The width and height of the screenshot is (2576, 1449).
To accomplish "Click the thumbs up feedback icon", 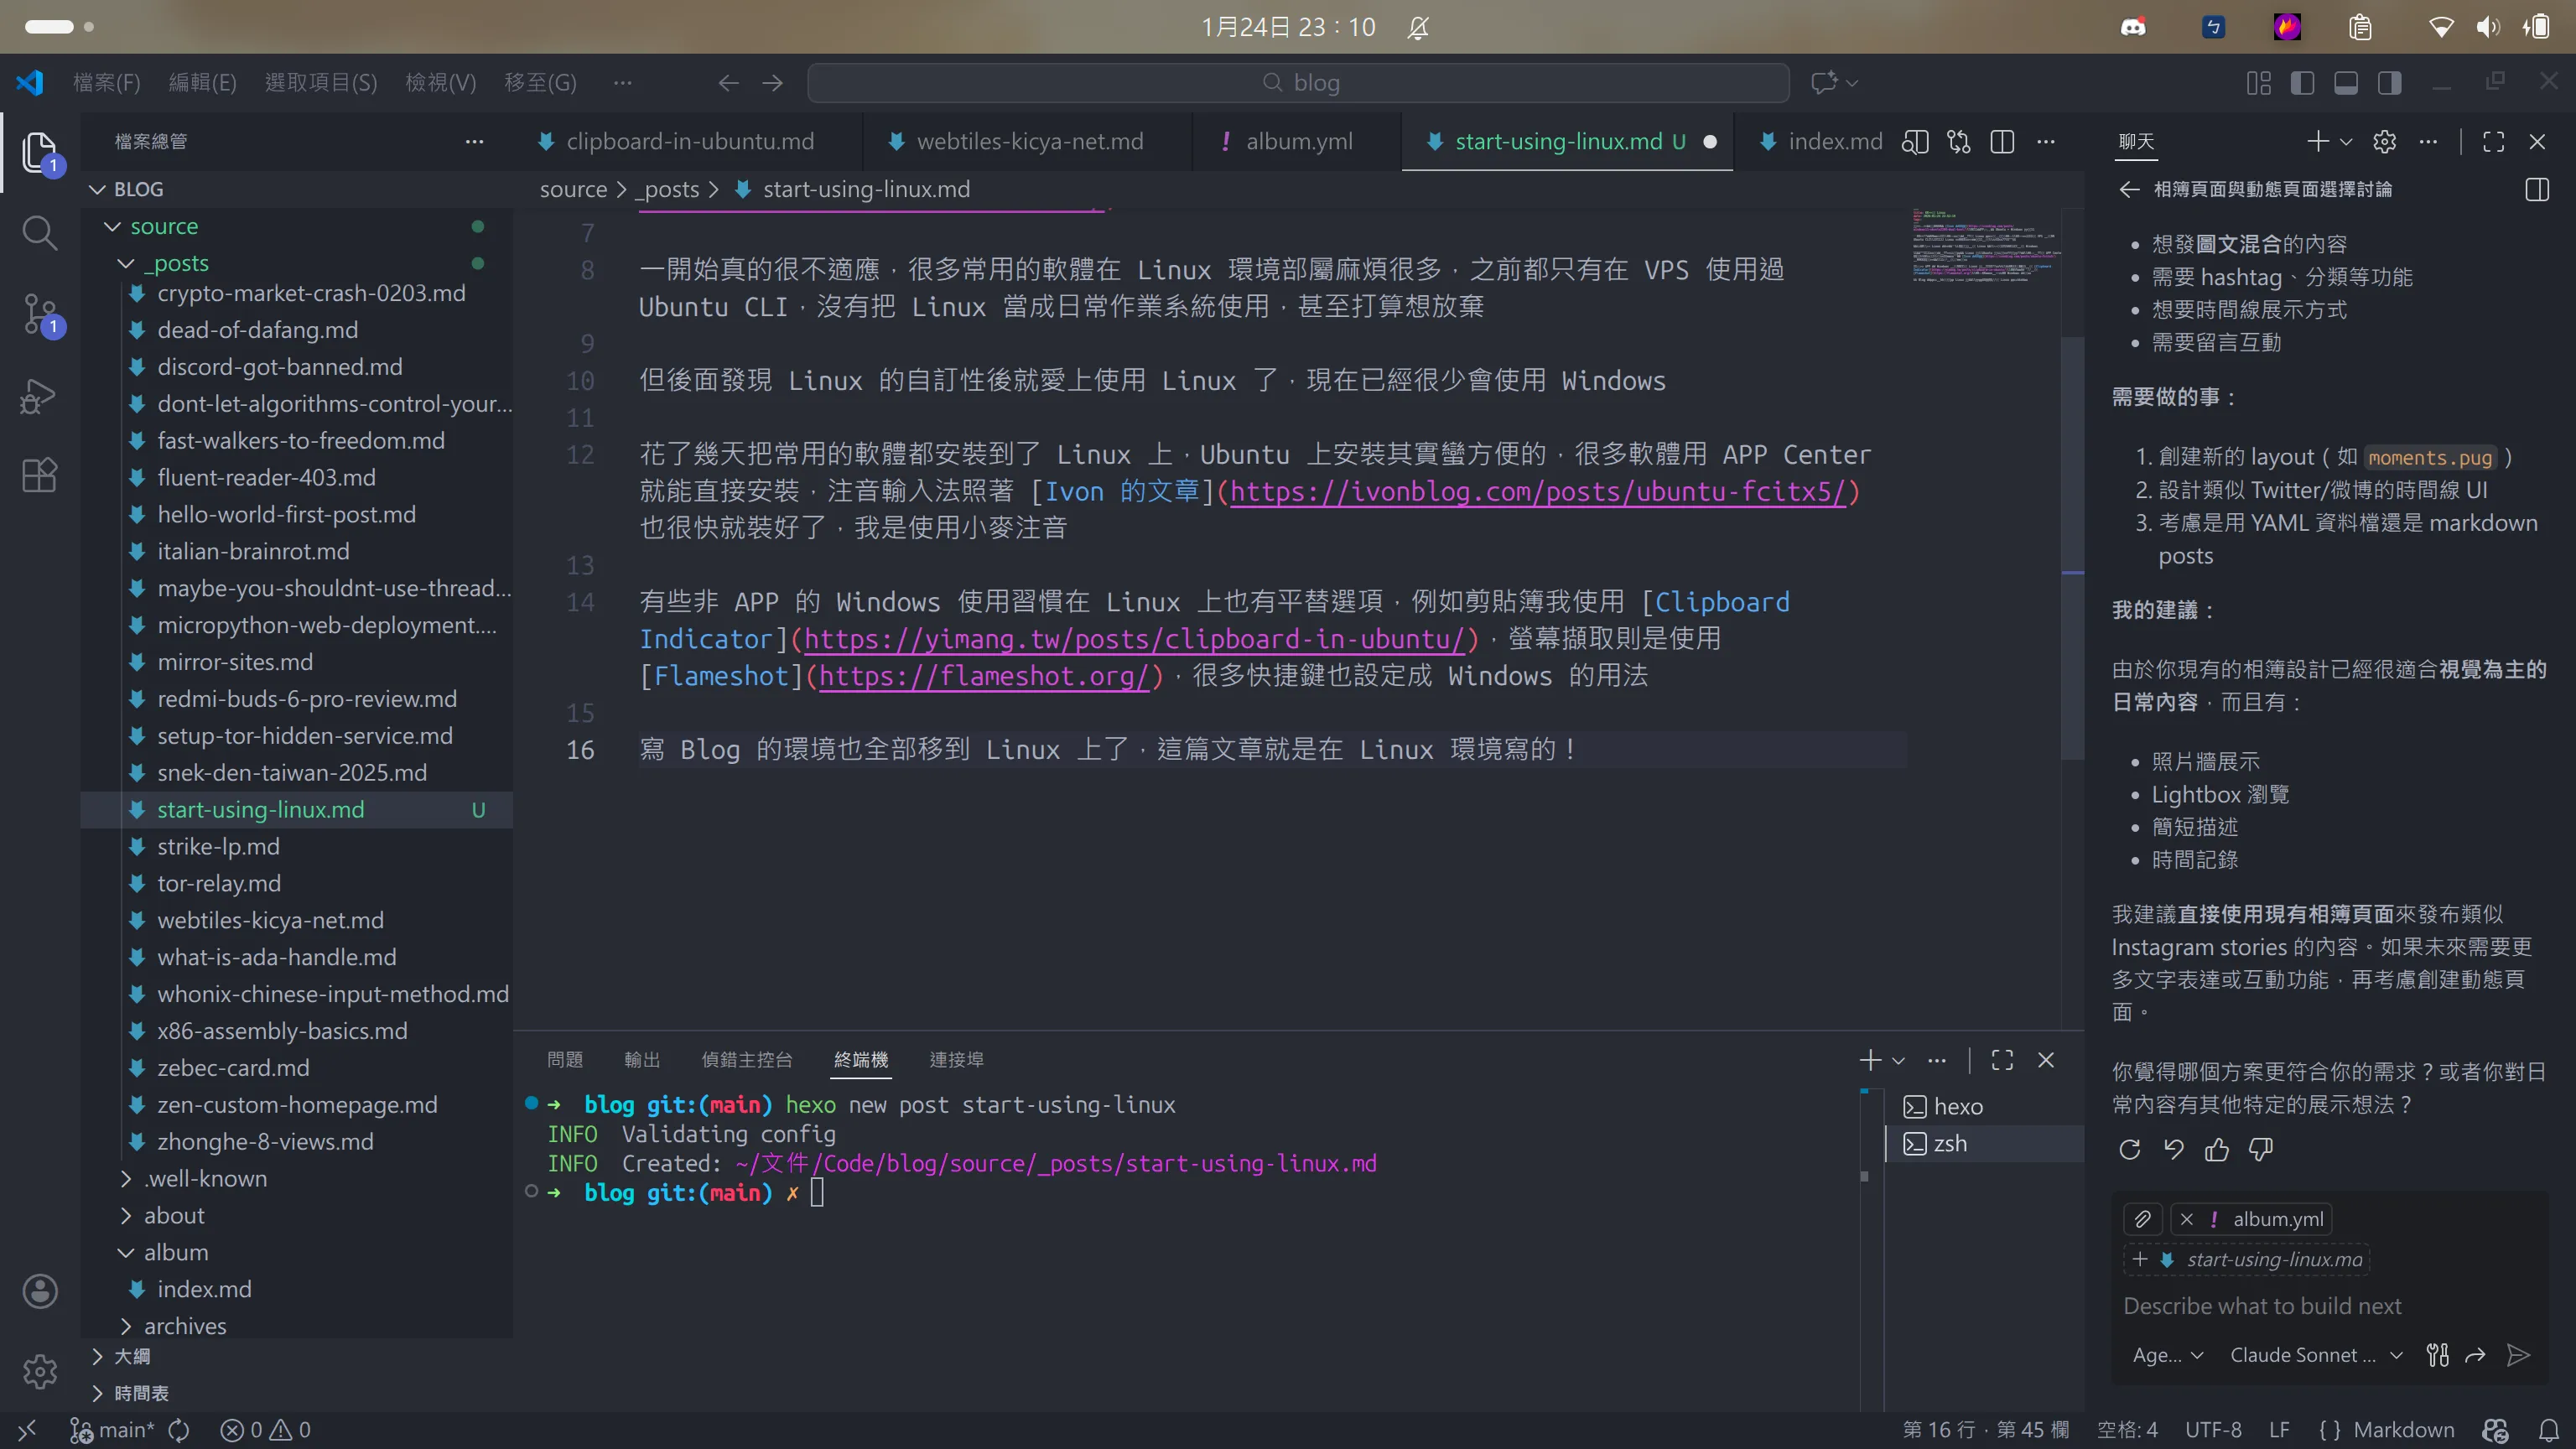I will [2216, 1150].
